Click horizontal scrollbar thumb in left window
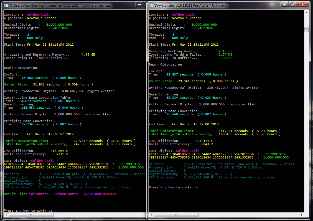This screenshot has width=313, height=221. coord(30,214)
